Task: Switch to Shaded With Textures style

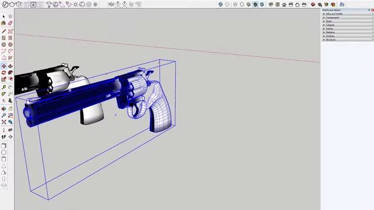Action: tap(255, 4)
